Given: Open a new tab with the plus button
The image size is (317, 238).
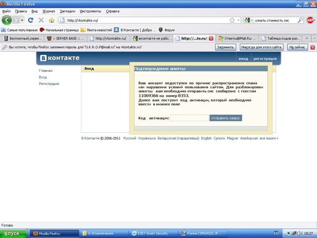Looking at the screenshot, I should (306, 38).
